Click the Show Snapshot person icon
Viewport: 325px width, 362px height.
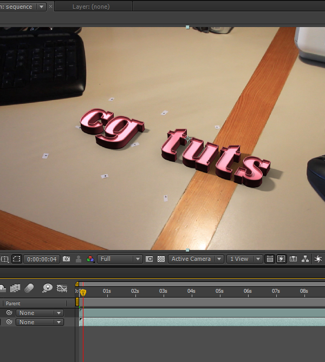(79, 259)
